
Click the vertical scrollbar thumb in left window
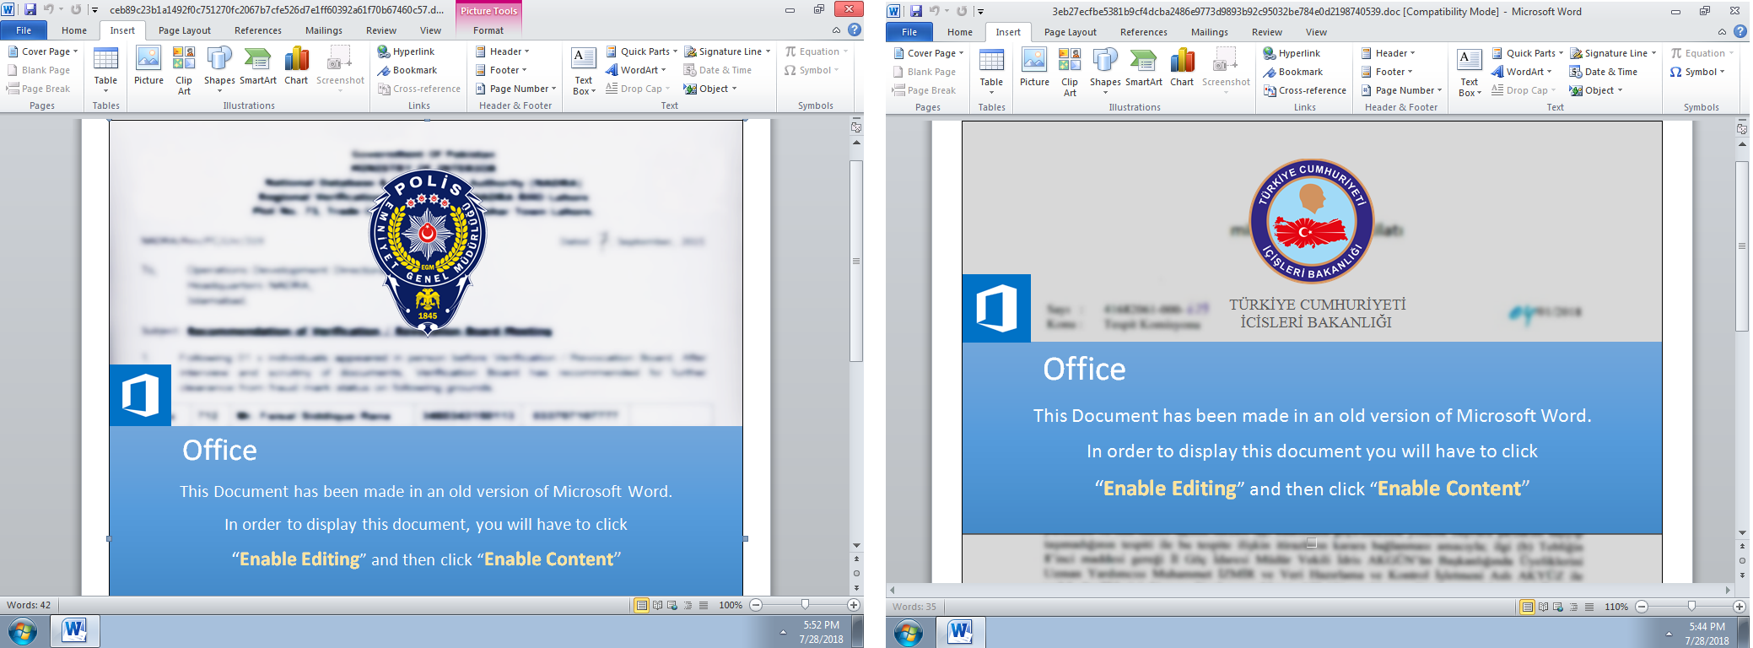click(x=856, y=261)
